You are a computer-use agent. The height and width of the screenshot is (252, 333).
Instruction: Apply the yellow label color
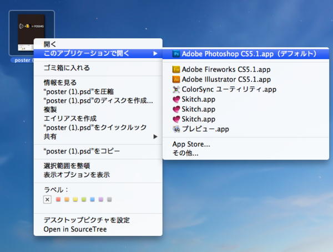pyautogui.click(x=75, y=199)
